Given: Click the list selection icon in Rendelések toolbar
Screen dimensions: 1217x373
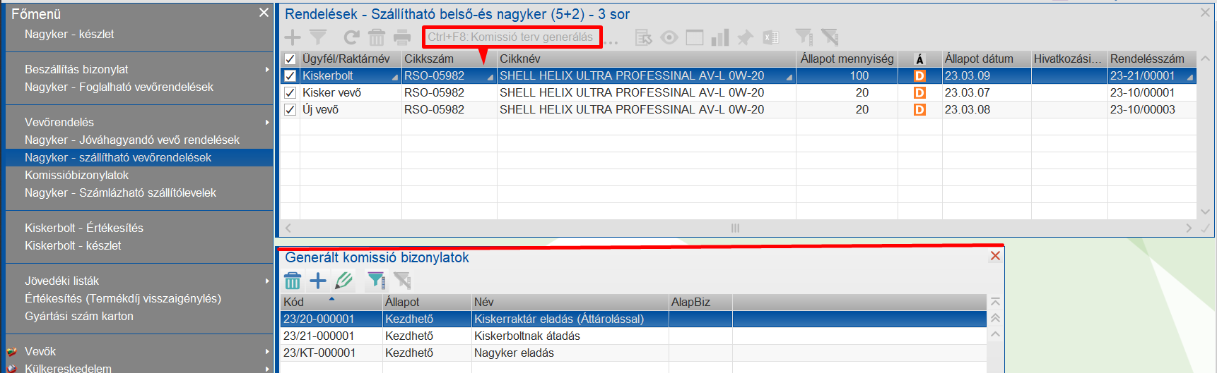Looking at the screenshot, I should [643, 37].
